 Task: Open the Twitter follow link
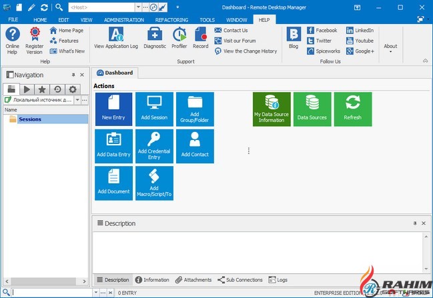coord(319,41)
